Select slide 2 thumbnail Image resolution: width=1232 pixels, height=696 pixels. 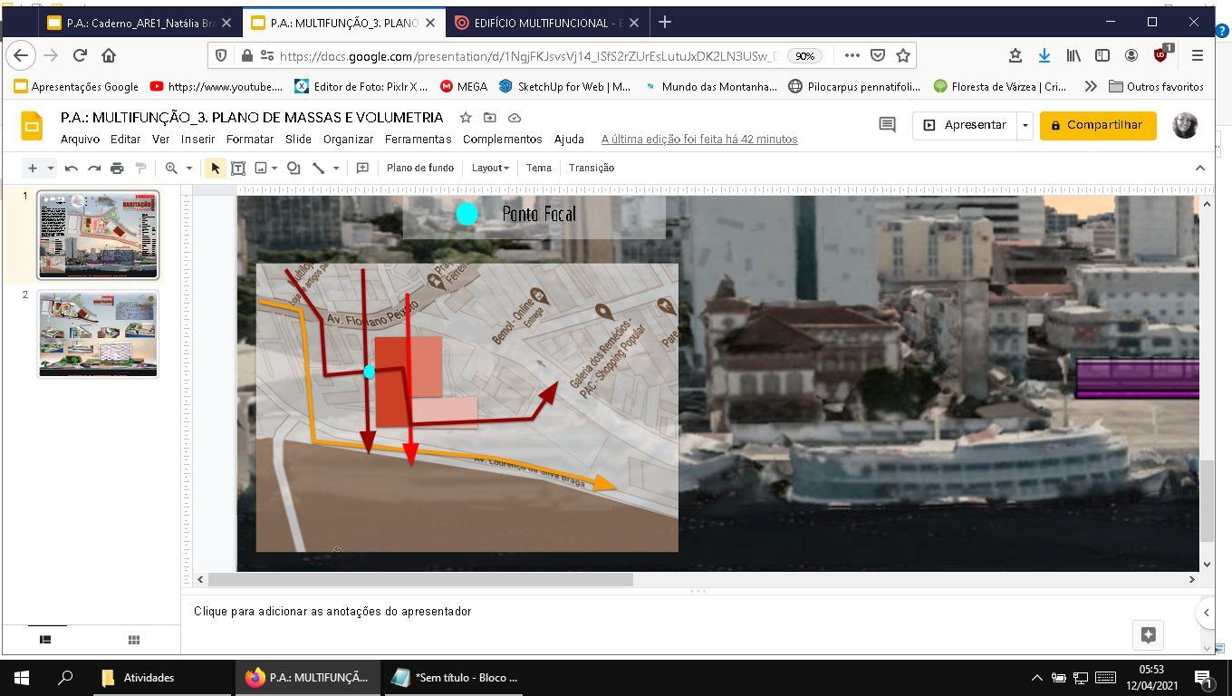click(98, 333)
